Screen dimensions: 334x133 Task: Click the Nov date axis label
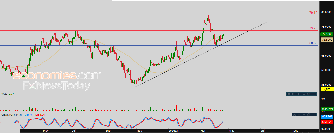[140, 131]
